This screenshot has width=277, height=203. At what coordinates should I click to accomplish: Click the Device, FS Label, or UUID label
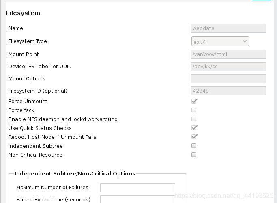click(x=40, y=67)
